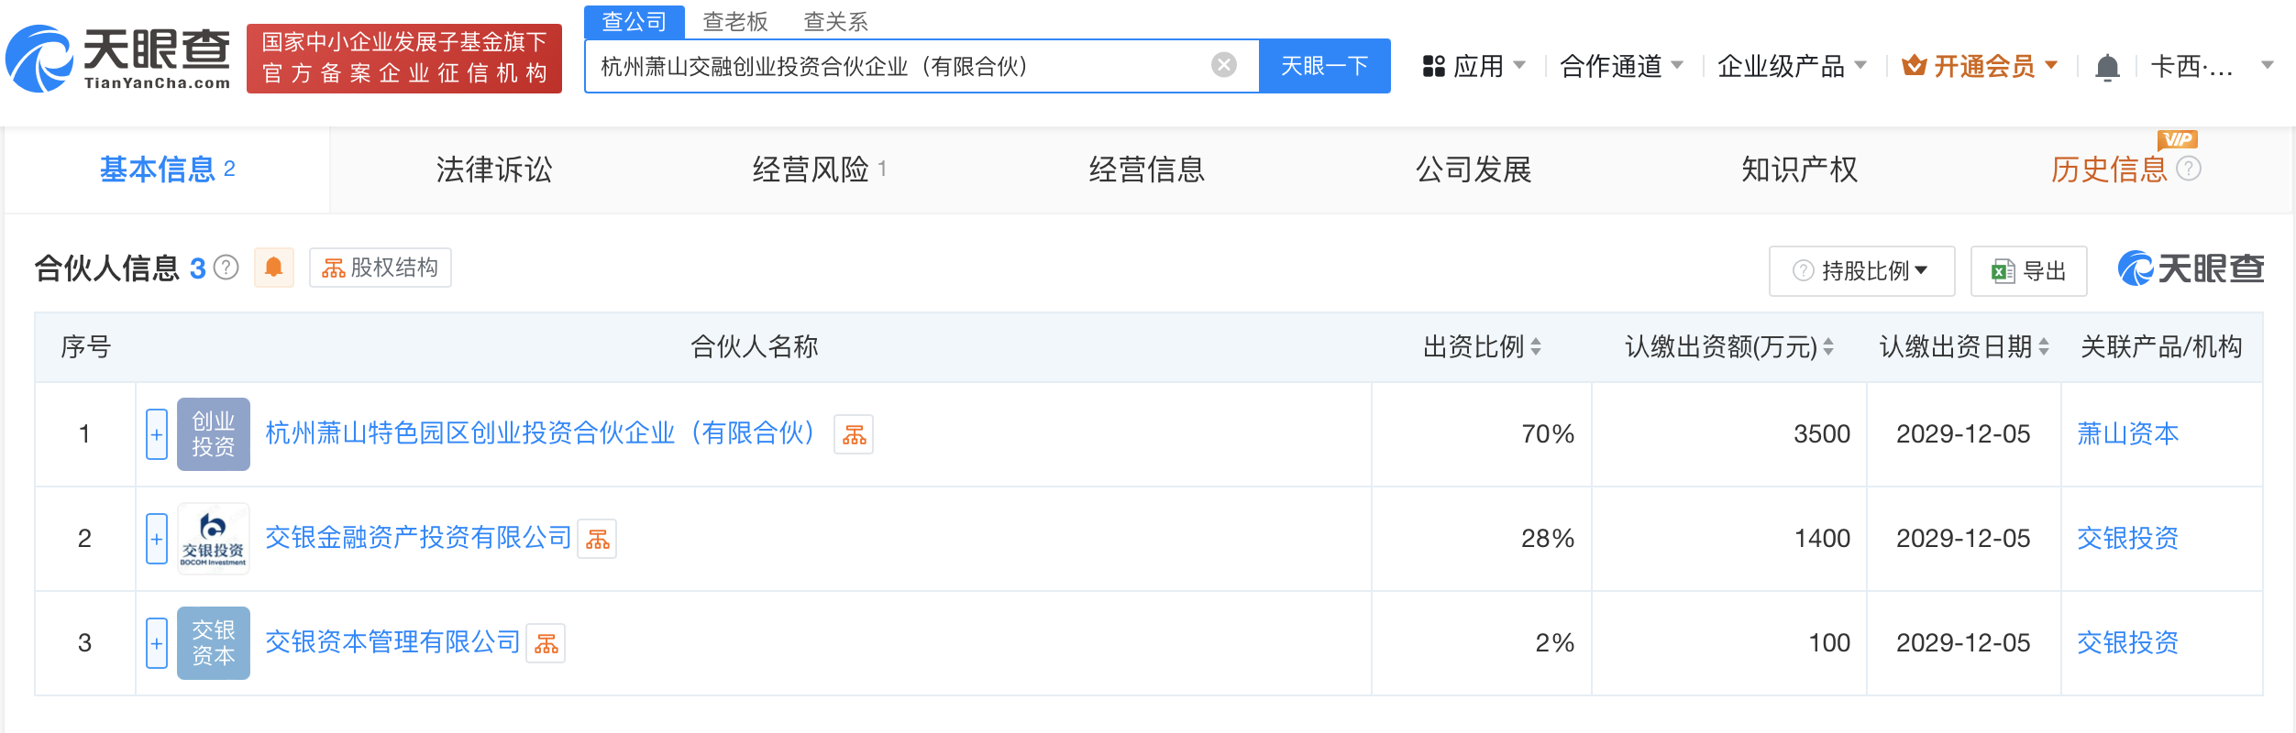Open the 应用 dropdown menu
The image size is (2296, 733).
coord(1474,66)
